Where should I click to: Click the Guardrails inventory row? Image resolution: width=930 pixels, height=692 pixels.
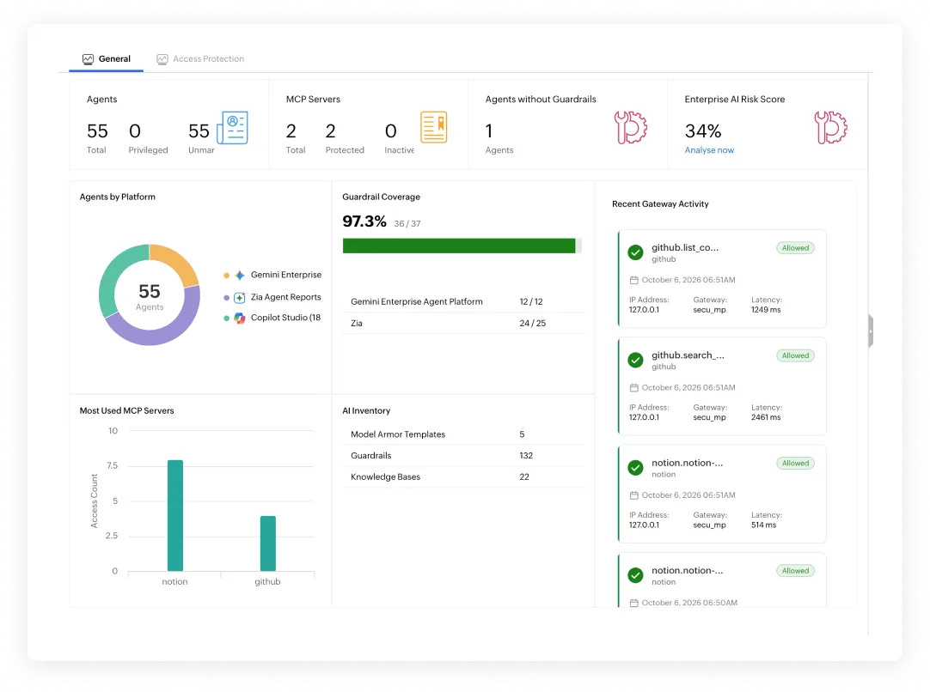463,456
